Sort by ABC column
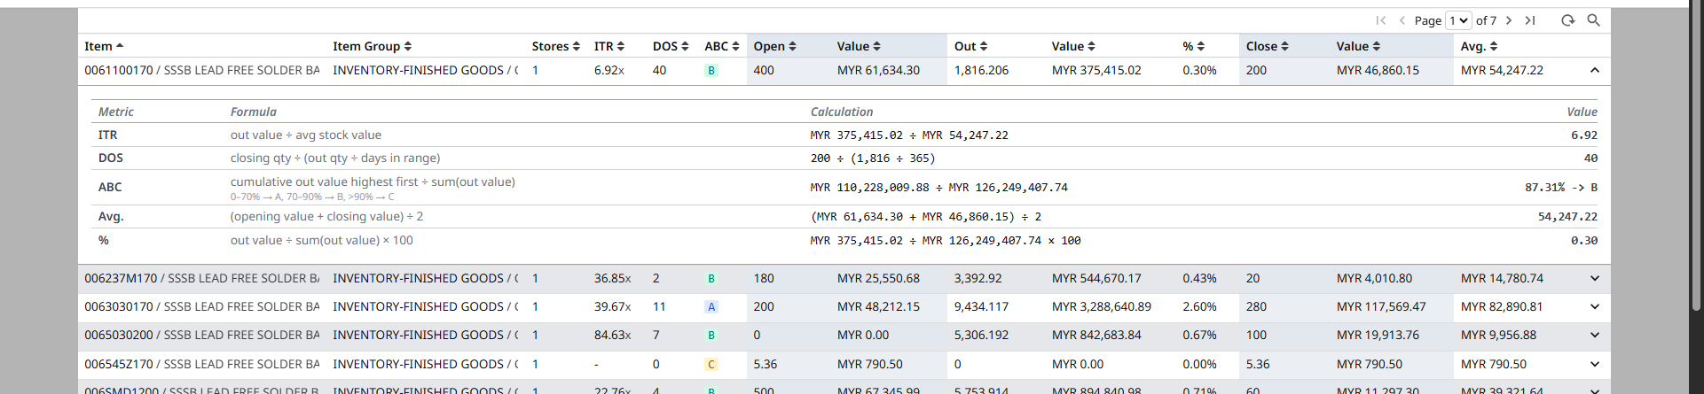1704x394 pixels. (x=722, y=46)
